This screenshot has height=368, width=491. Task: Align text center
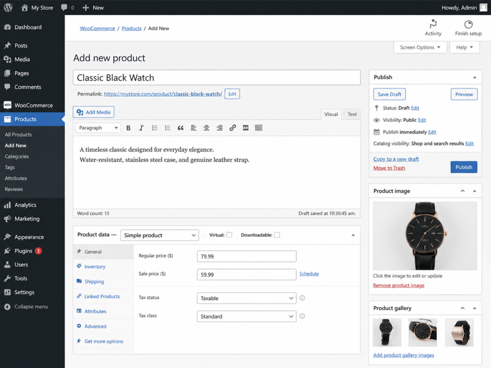pyautogui.click(x=206, y=127)
